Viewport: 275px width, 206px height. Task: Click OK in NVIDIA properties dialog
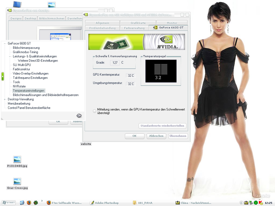(135, 136)
